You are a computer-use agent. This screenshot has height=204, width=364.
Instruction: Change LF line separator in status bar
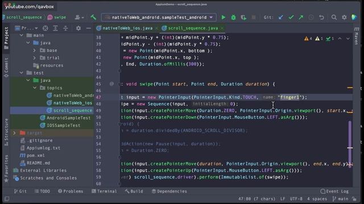tap(283, 199)
